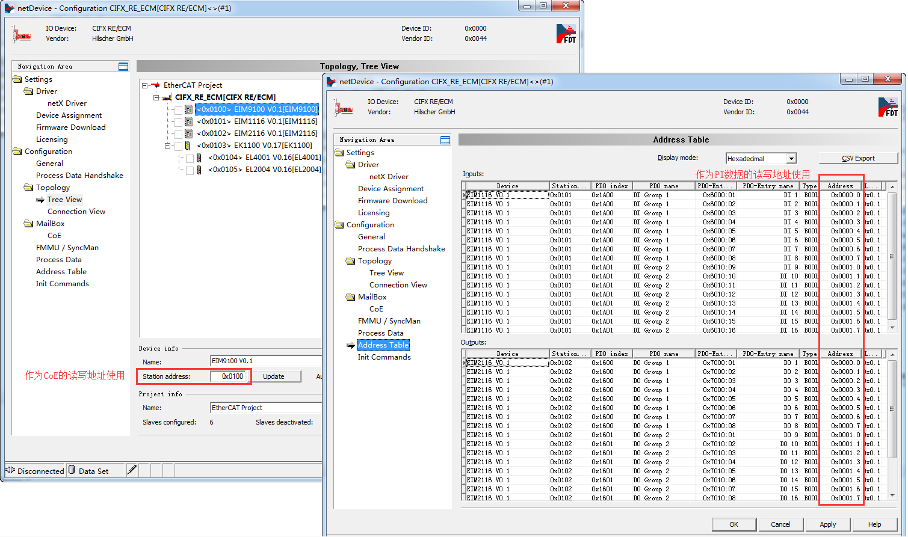Click the PDO index column header in Inputs table
The image size is (908, 537).
point(611,186)
